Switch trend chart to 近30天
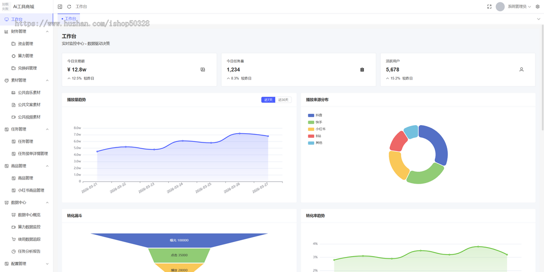The height and width of the screenshot is (272, 544). pyautogui.click(x=283, y=100)
